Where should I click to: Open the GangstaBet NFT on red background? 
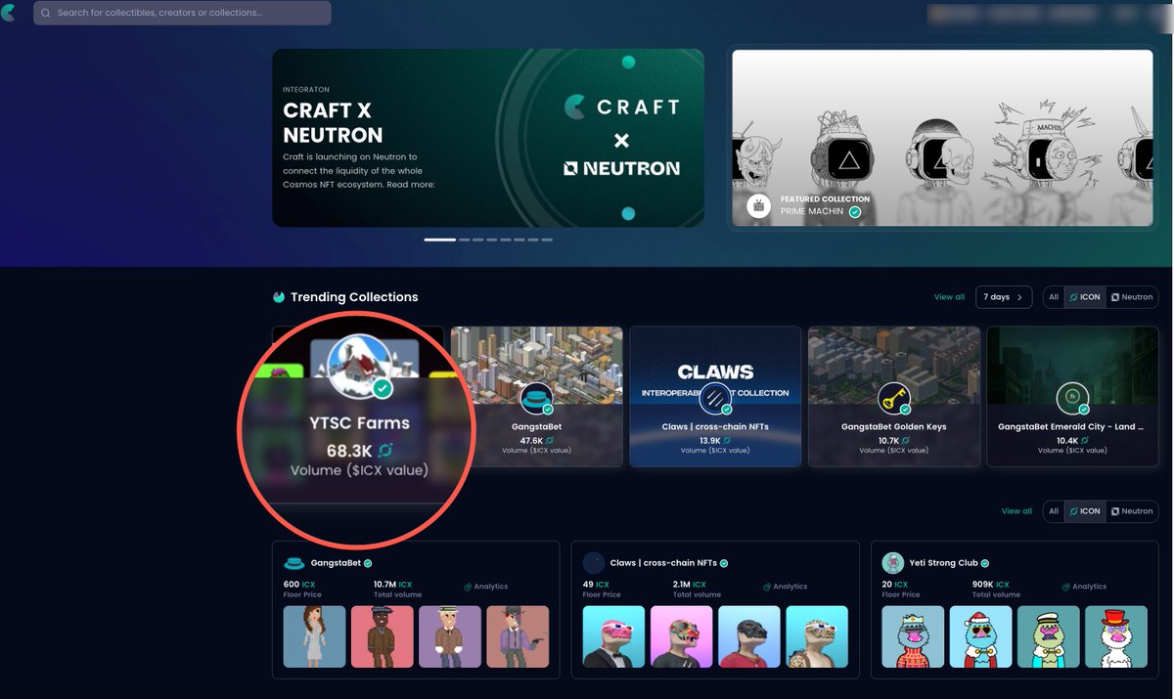coord(382,636)
